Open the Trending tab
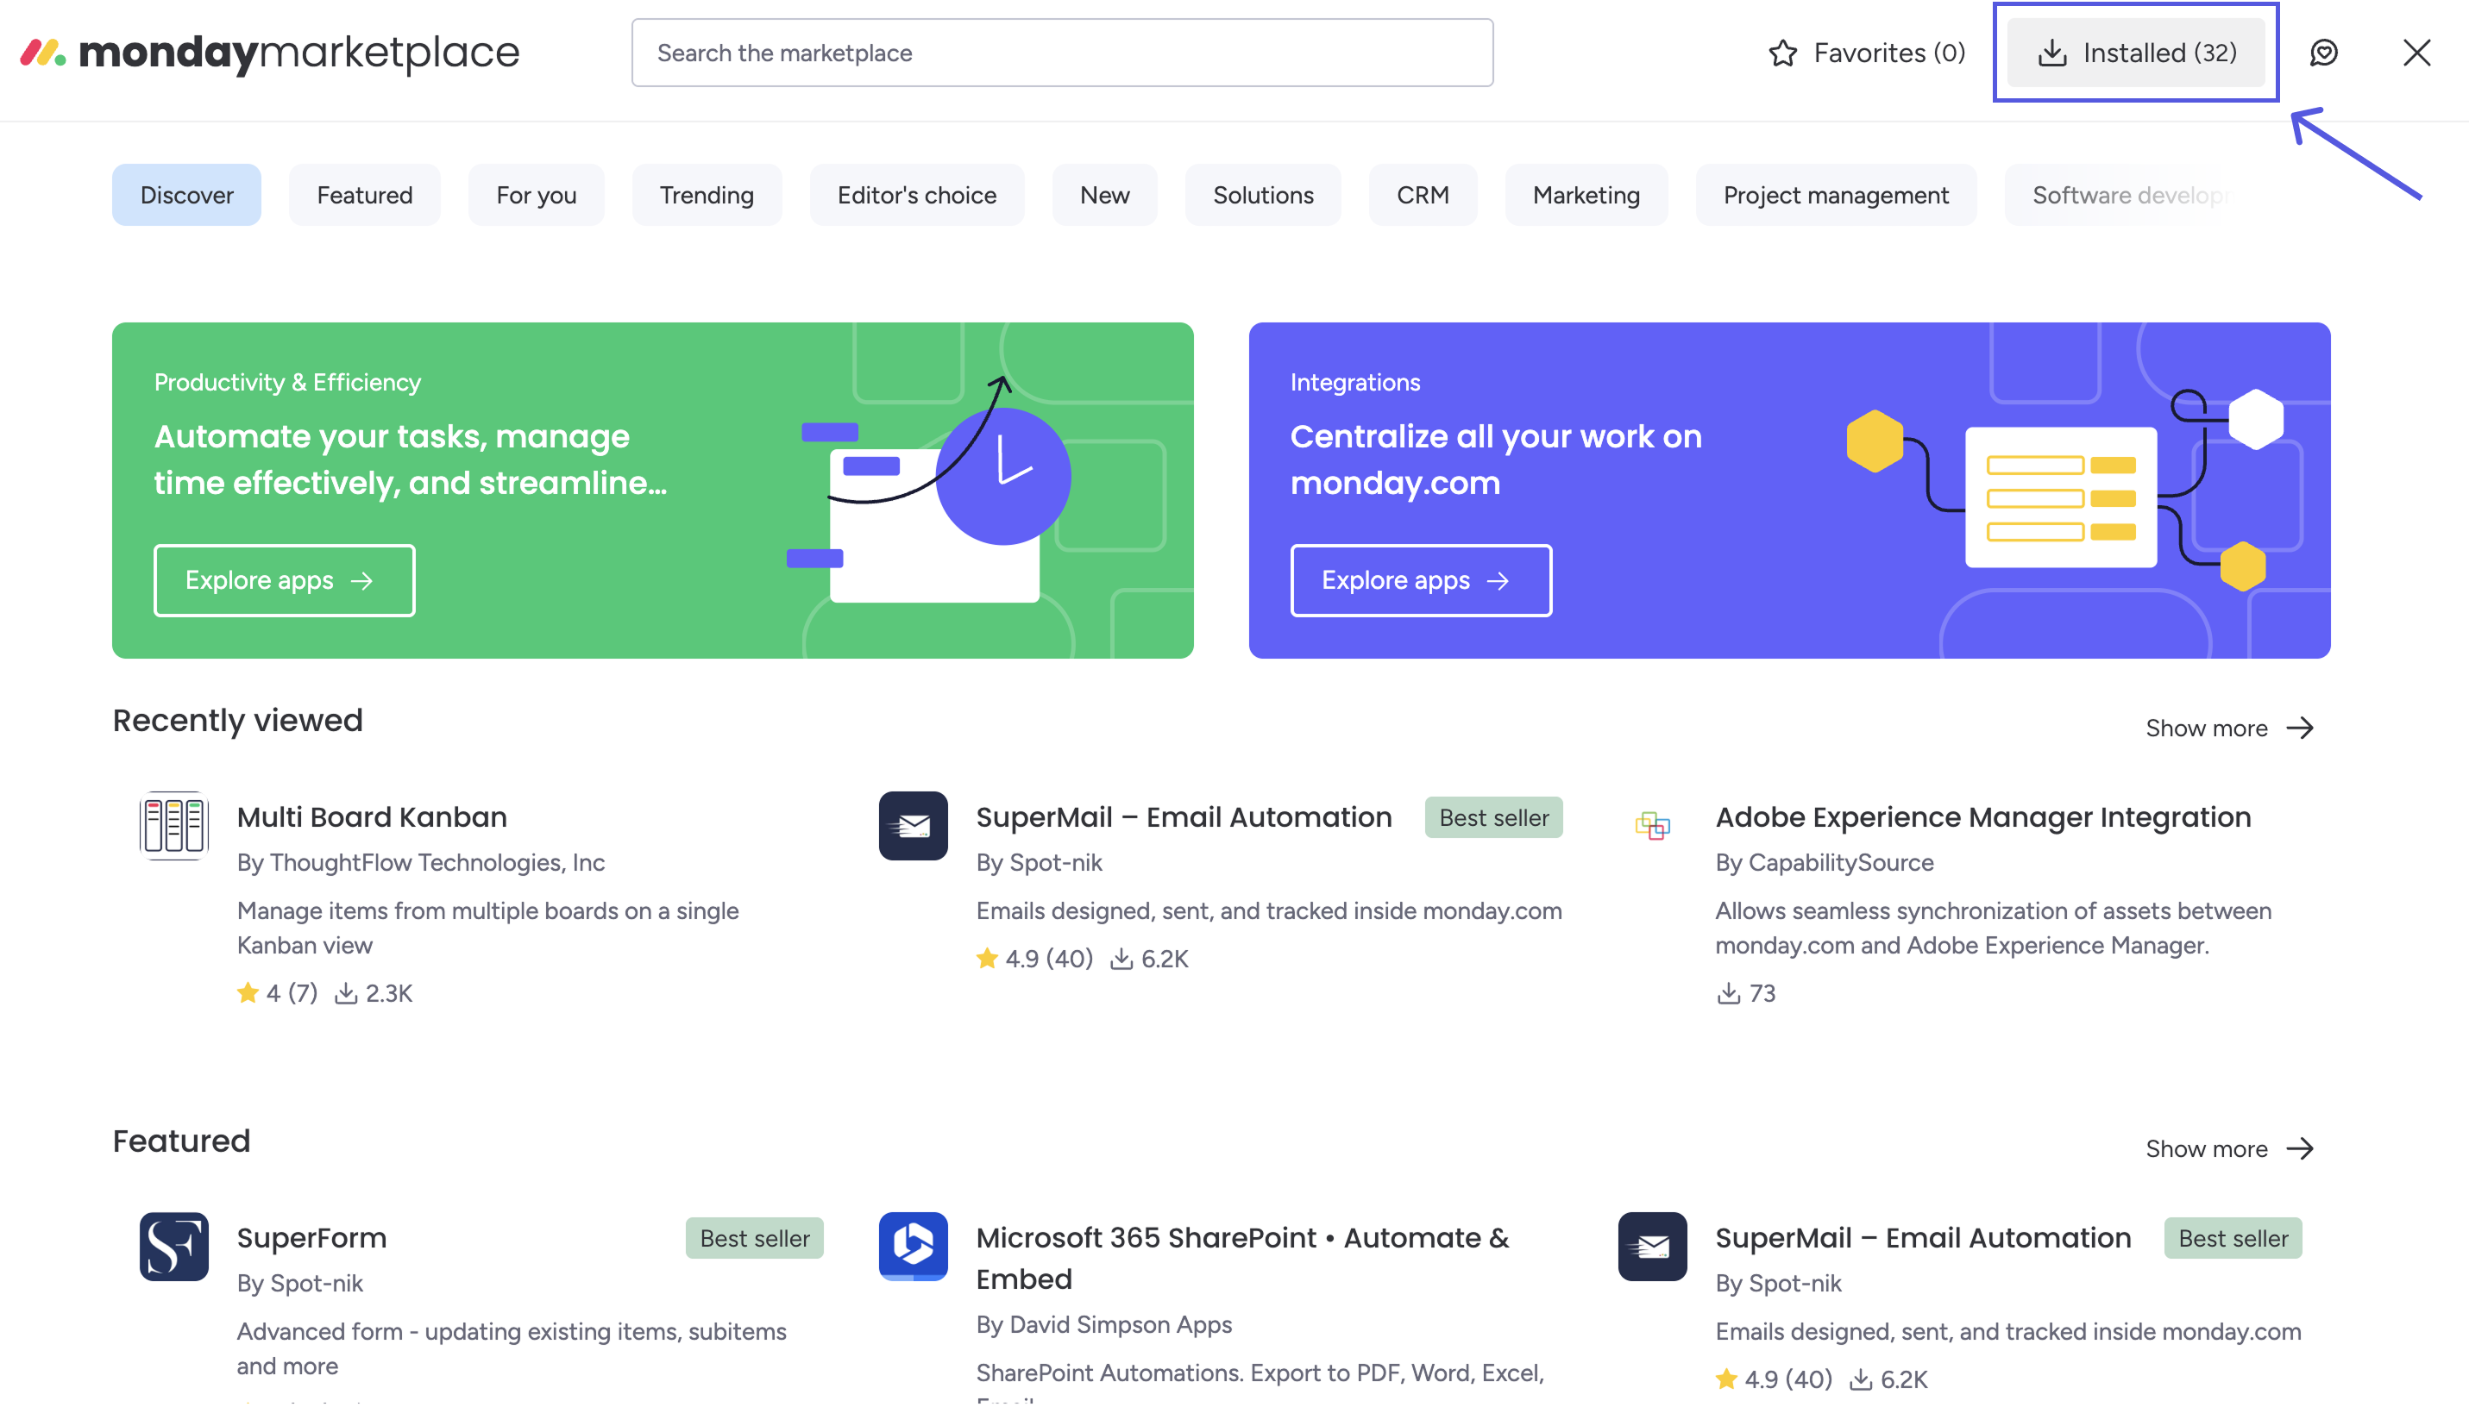This screenshot has width=2469, height=1407. coord(707,194)
